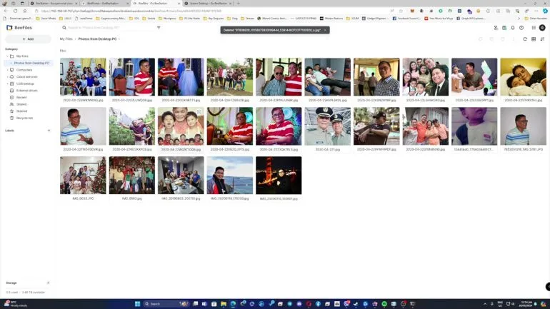Expand the system tray hidden icons chevron
This screenshot has height=309, width=550.
pos(485,304)
